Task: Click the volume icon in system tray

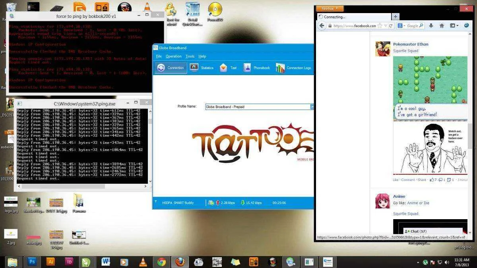Action: click(x=446, y=262)
